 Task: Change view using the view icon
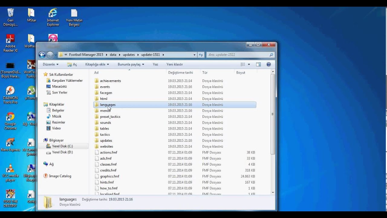pos(243,64)
